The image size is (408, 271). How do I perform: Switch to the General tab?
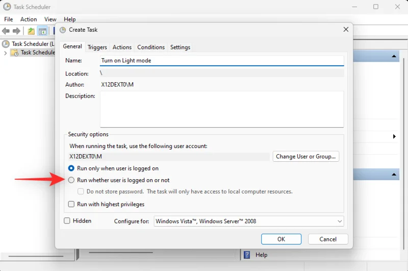72,46
